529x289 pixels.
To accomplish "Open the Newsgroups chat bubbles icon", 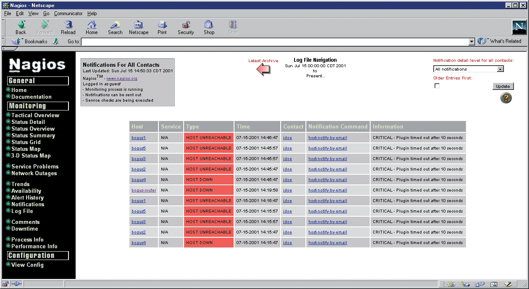I will tap(480, 284).
